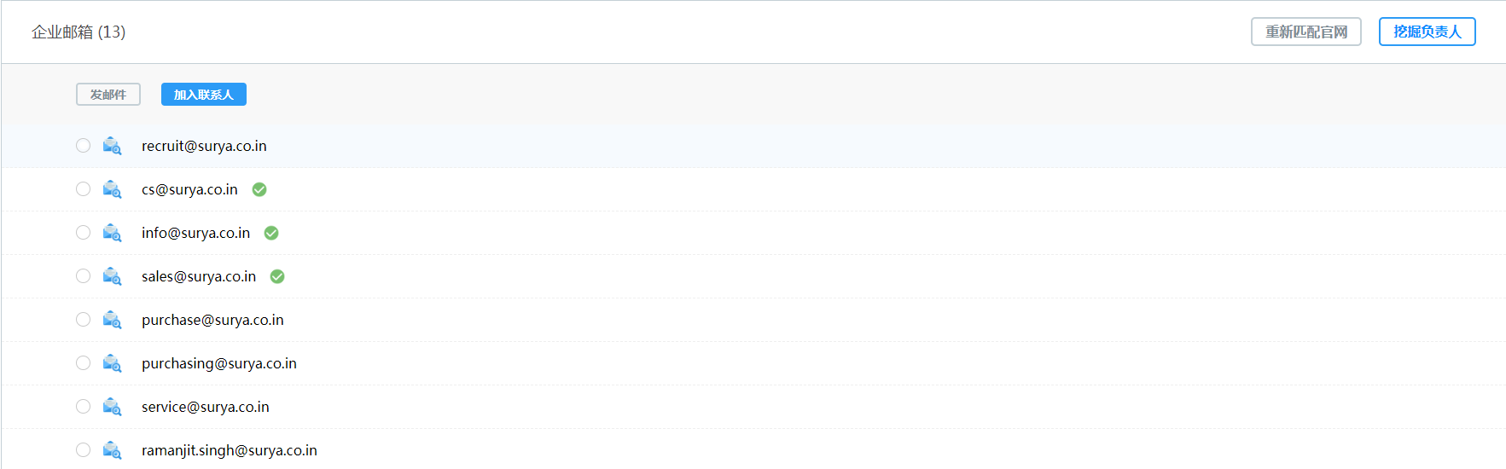Select the radio button for info@surya.co.in
Viewport: 1506px width, 469px height.
[83, 232]
